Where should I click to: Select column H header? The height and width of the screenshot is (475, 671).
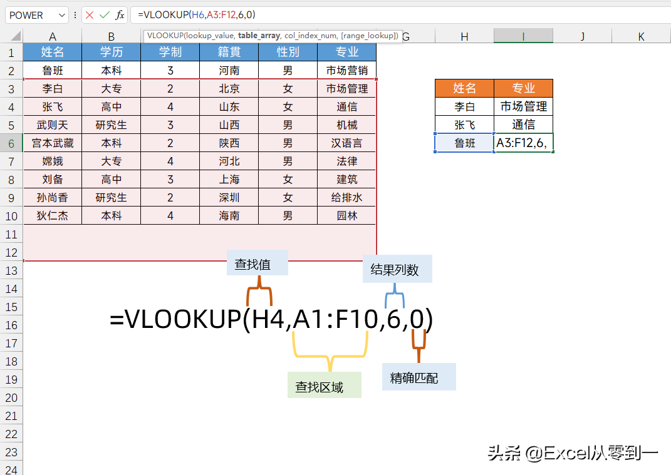(464, 36)
